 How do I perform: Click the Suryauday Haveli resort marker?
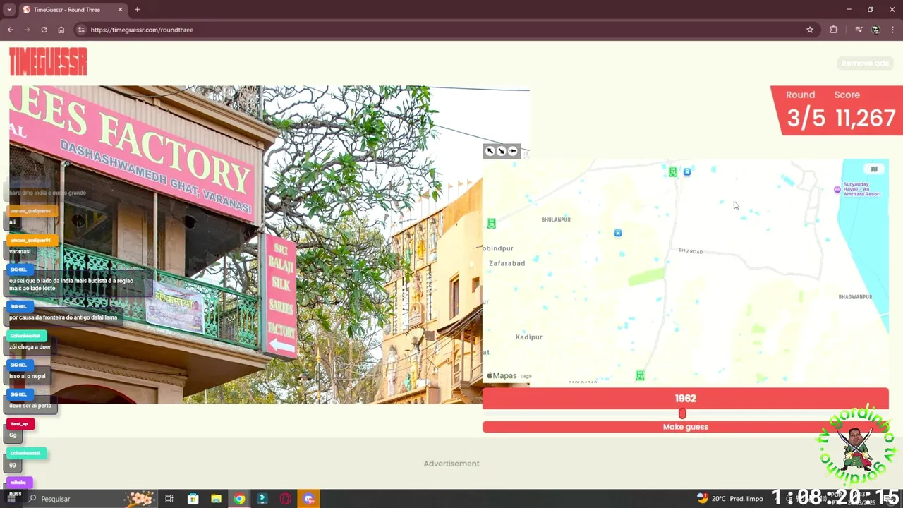pyautogui.click(x=837, y=189)
